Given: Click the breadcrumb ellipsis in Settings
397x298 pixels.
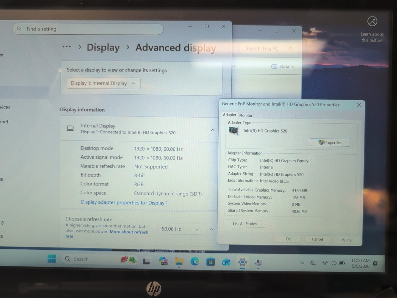Looking at the screenshot, I should (x=67, y=47).
